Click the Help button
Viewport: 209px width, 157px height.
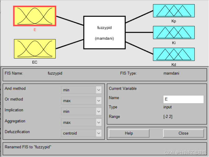129,133
